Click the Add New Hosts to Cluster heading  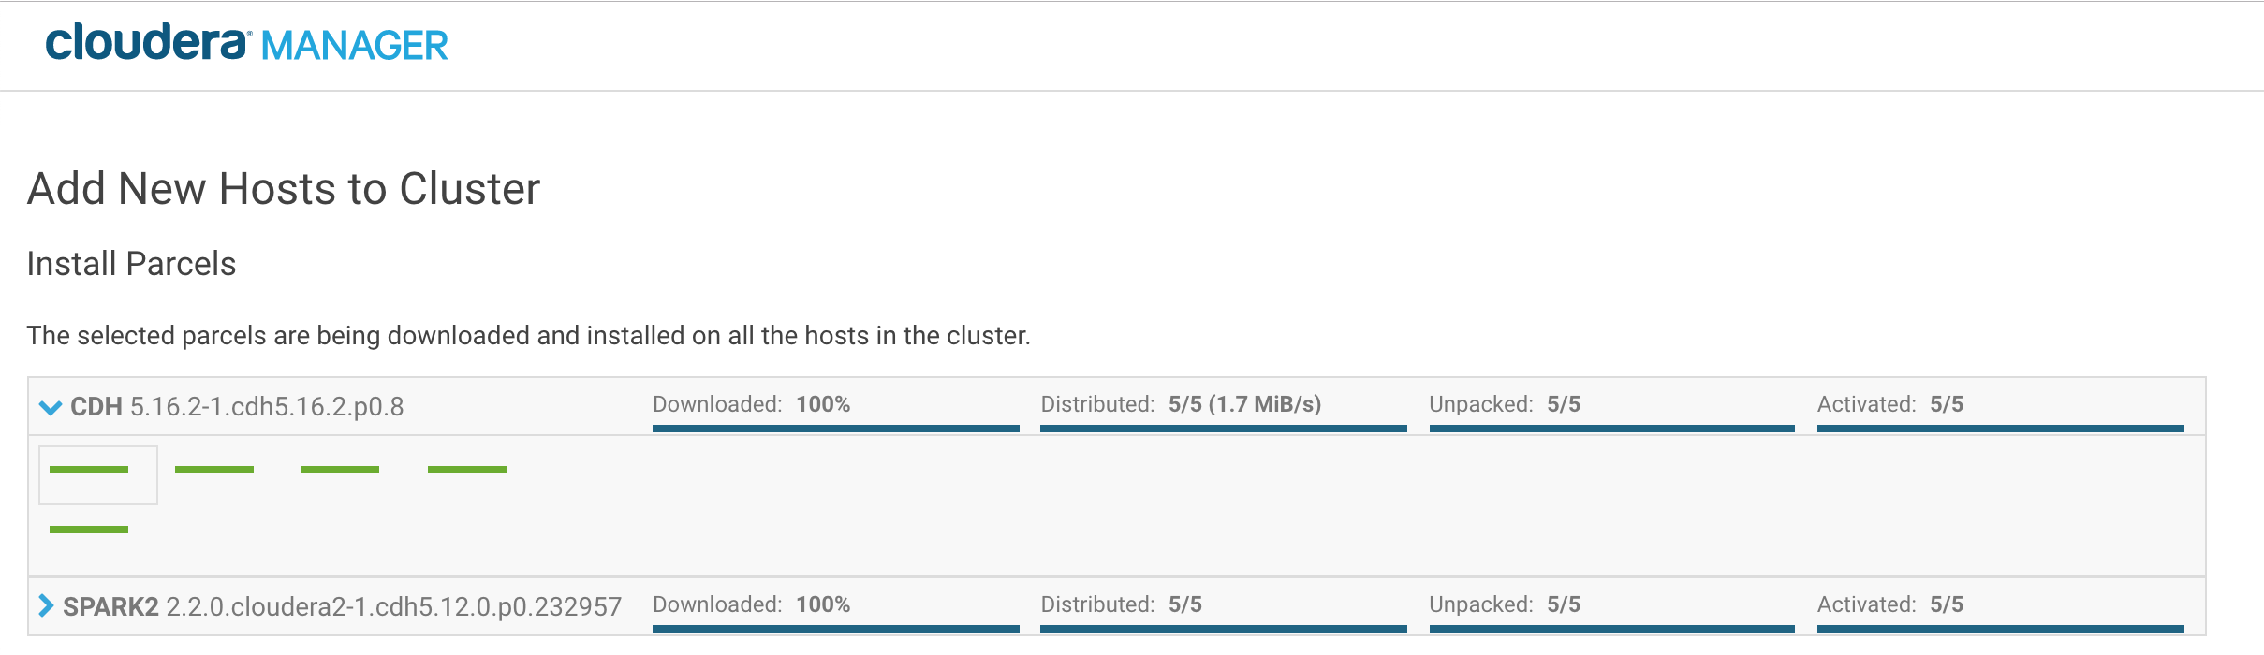pos(285,188)
